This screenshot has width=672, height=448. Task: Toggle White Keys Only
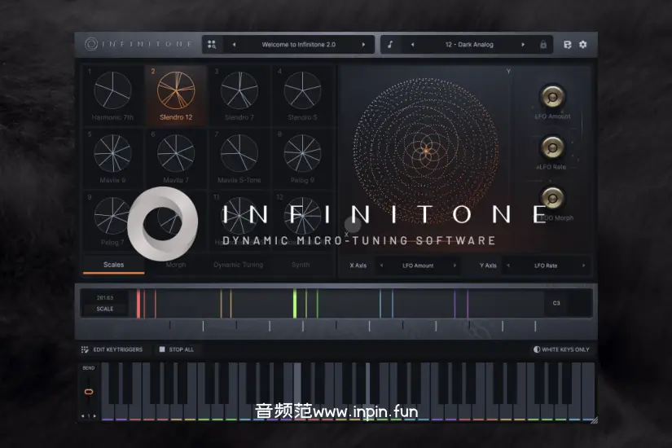click(561, 349)
